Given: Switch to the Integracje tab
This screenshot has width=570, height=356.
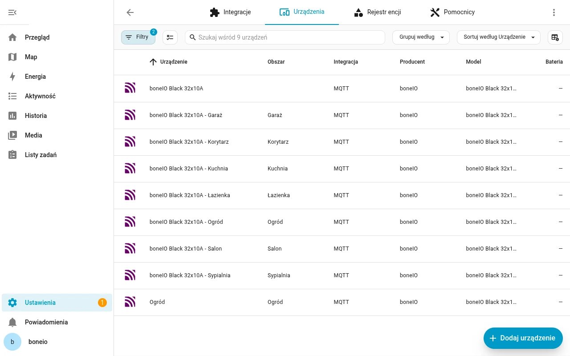Looking at the screenshot, I should 230,12.
